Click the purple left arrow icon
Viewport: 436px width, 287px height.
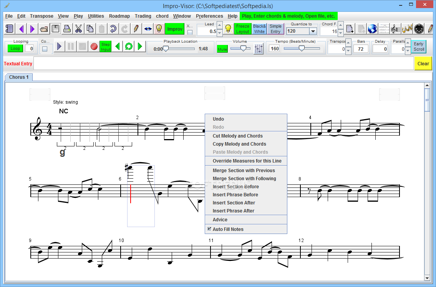click(21, 29)
